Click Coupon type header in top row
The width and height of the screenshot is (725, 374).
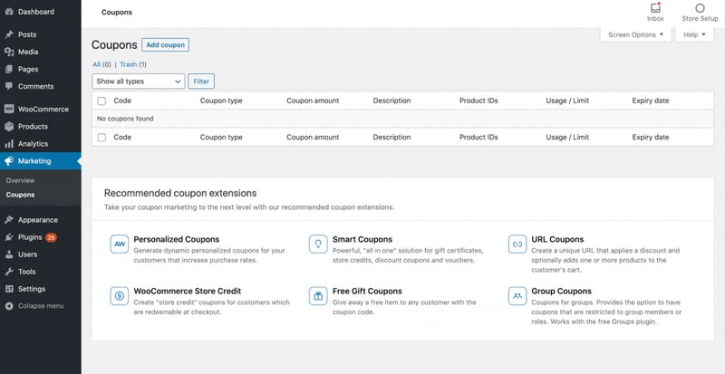(x=221, y=101)
